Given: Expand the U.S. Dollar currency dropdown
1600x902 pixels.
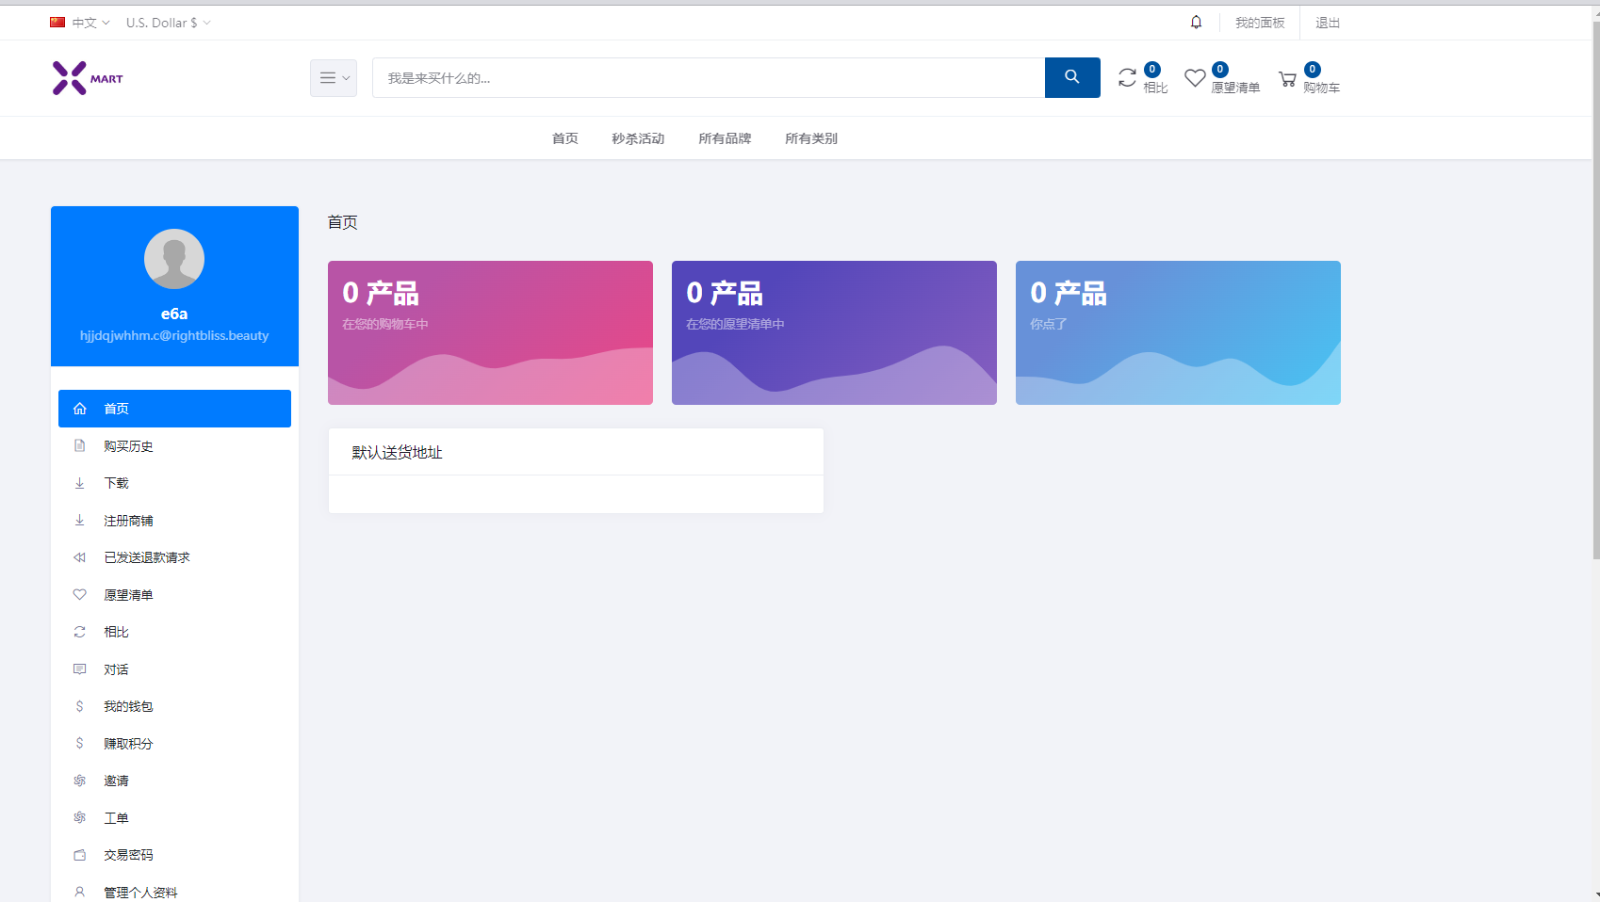Looking at the screenshot, I should tap(168, 23).
